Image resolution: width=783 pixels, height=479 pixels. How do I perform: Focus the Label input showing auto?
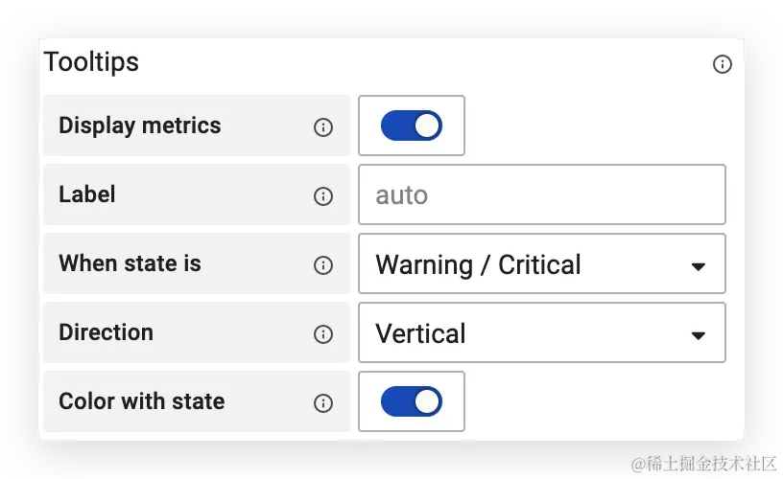tap(542, 194)
